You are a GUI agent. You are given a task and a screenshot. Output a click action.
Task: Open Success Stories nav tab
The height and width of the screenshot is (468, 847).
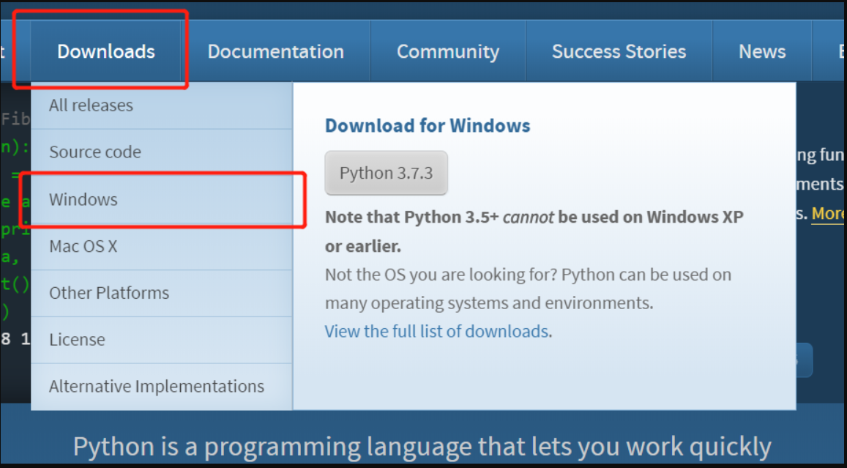[619, 51]
